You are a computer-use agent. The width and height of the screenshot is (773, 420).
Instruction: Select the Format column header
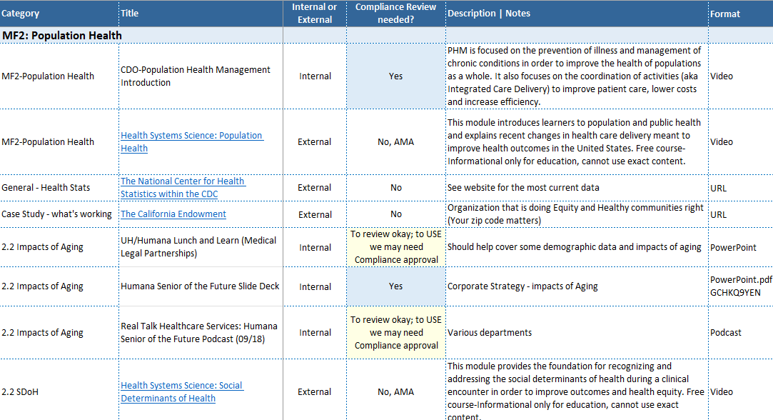(x=740, y=14)
